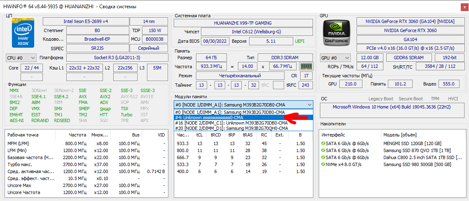Select module #16 NODE 2/DIMM_C1 entry

pyautogui.click(x=243, y=123)
